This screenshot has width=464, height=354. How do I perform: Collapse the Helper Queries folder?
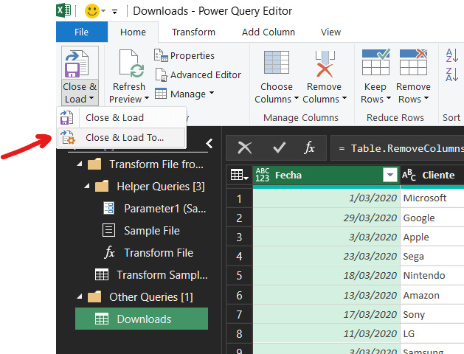(87, 186)
